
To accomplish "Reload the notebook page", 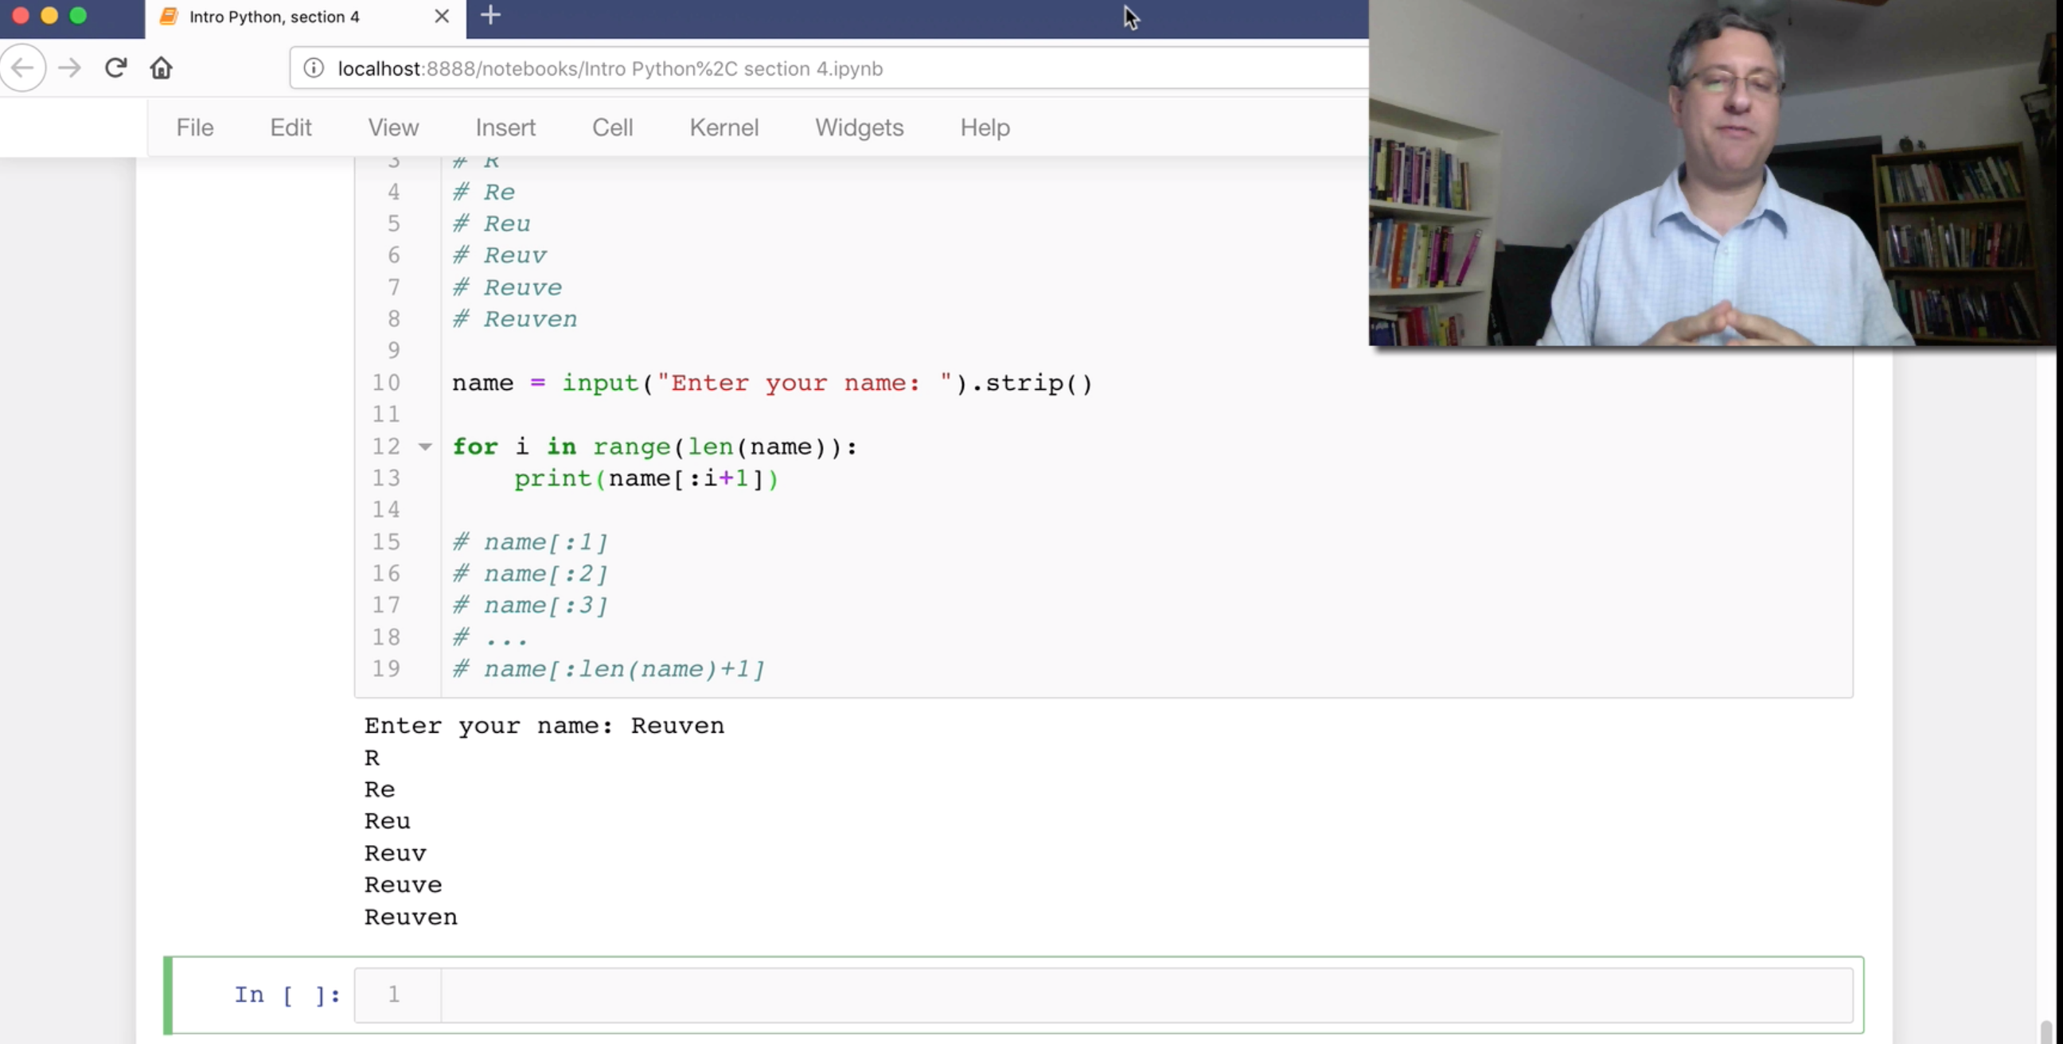I will 116,68.
